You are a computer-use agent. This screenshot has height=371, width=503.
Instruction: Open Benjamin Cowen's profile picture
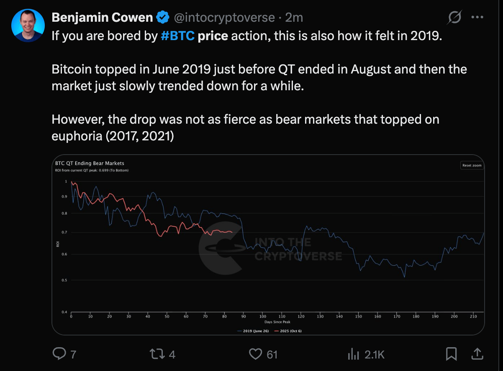[28, 25]
